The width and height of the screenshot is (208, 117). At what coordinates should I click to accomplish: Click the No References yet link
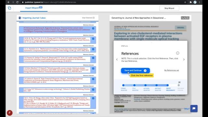pyautogui.click(x=172, y=71)
